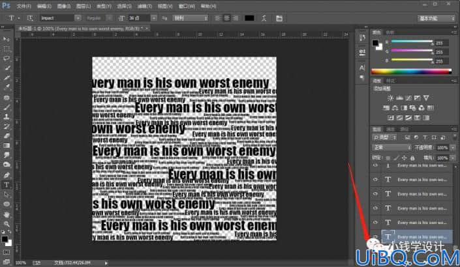Select the highlighted bottom text layer
This screenshot has height=267, width=460.
[x=416, y=236]
